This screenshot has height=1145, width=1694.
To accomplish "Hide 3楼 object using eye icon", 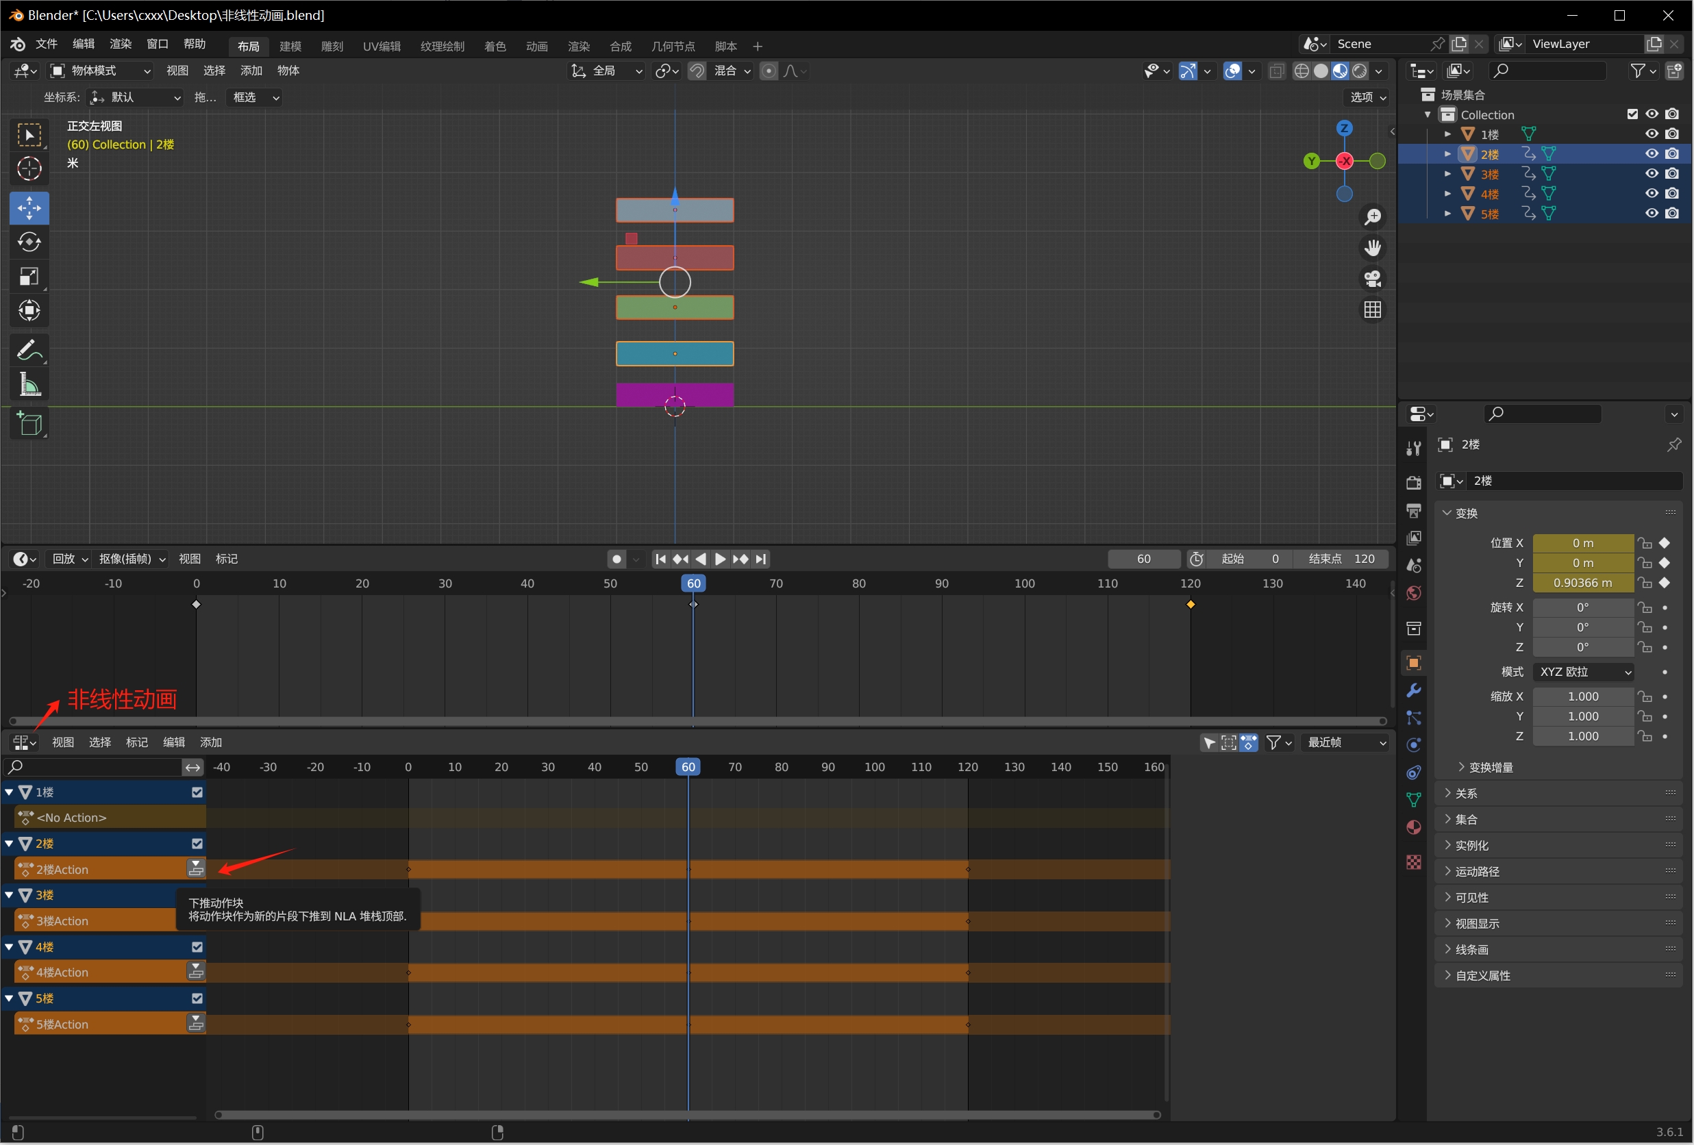I will (1651, 173).
